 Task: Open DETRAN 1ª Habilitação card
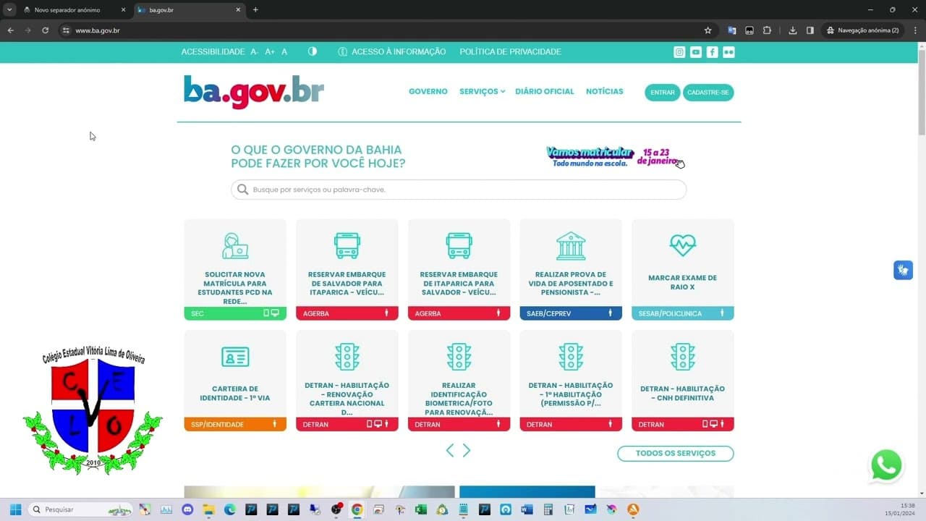571,381
